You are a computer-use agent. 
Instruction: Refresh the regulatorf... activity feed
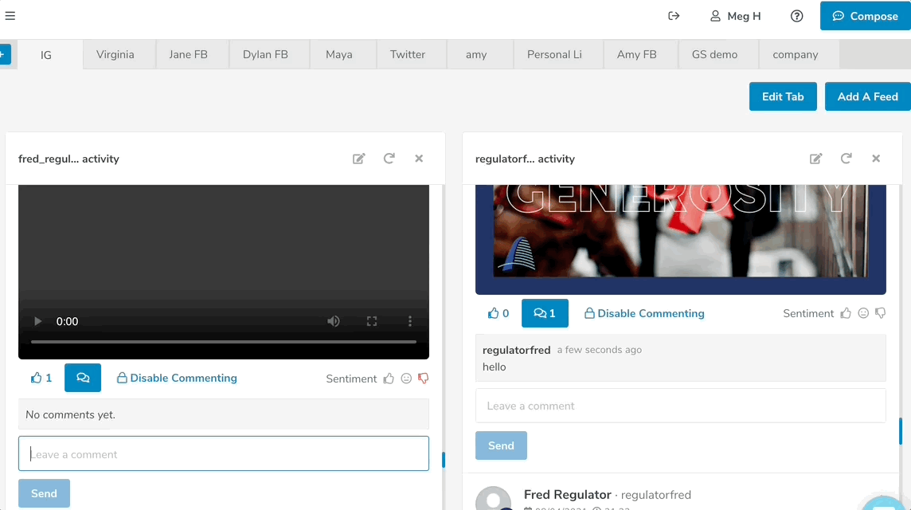[846, 158]
